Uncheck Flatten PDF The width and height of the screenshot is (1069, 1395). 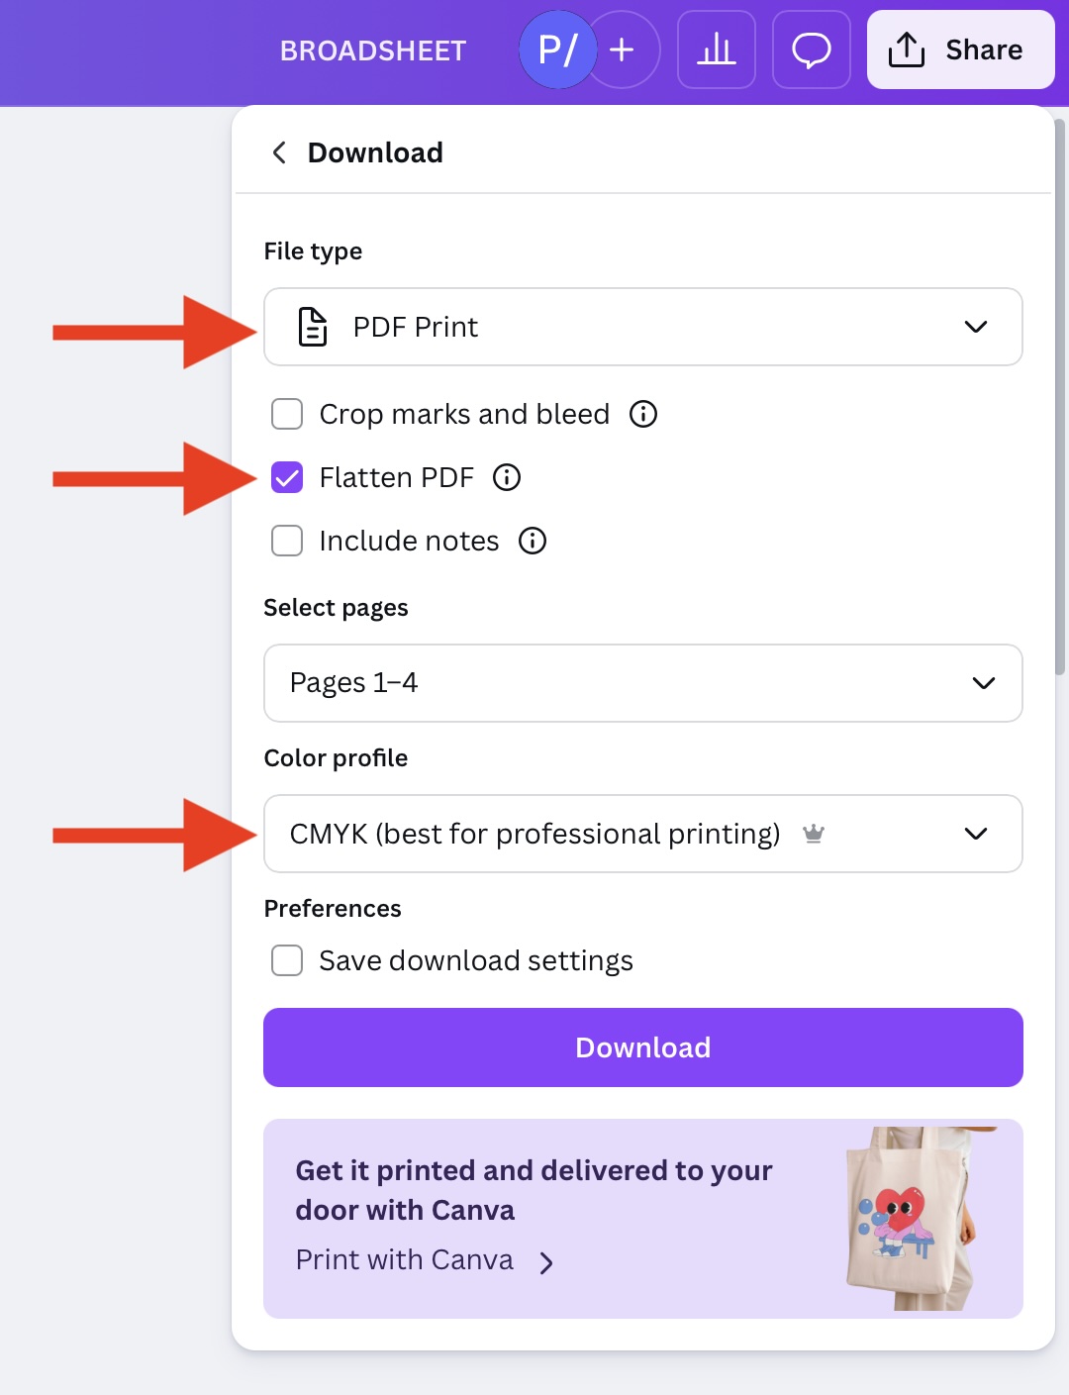point(286,477)
